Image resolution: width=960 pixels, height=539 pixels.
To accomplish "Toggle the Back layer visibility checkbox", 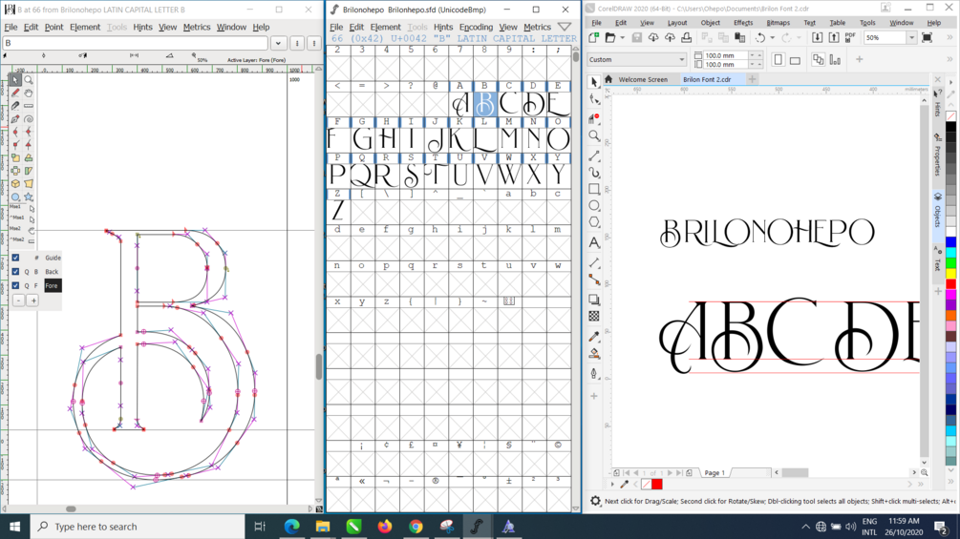I will [15, 271].
